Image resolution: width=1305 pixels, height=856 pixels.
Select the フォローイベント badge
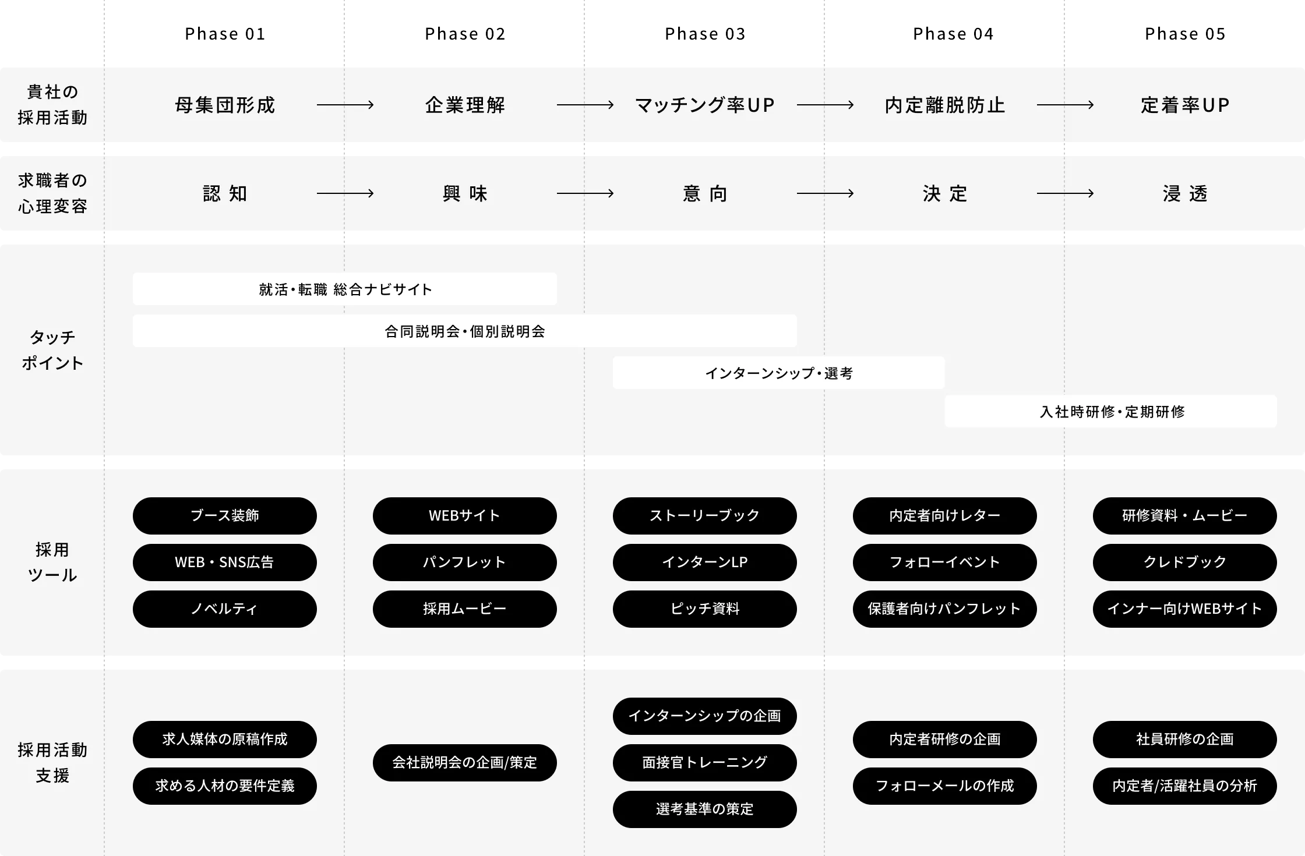coord(944,563)
